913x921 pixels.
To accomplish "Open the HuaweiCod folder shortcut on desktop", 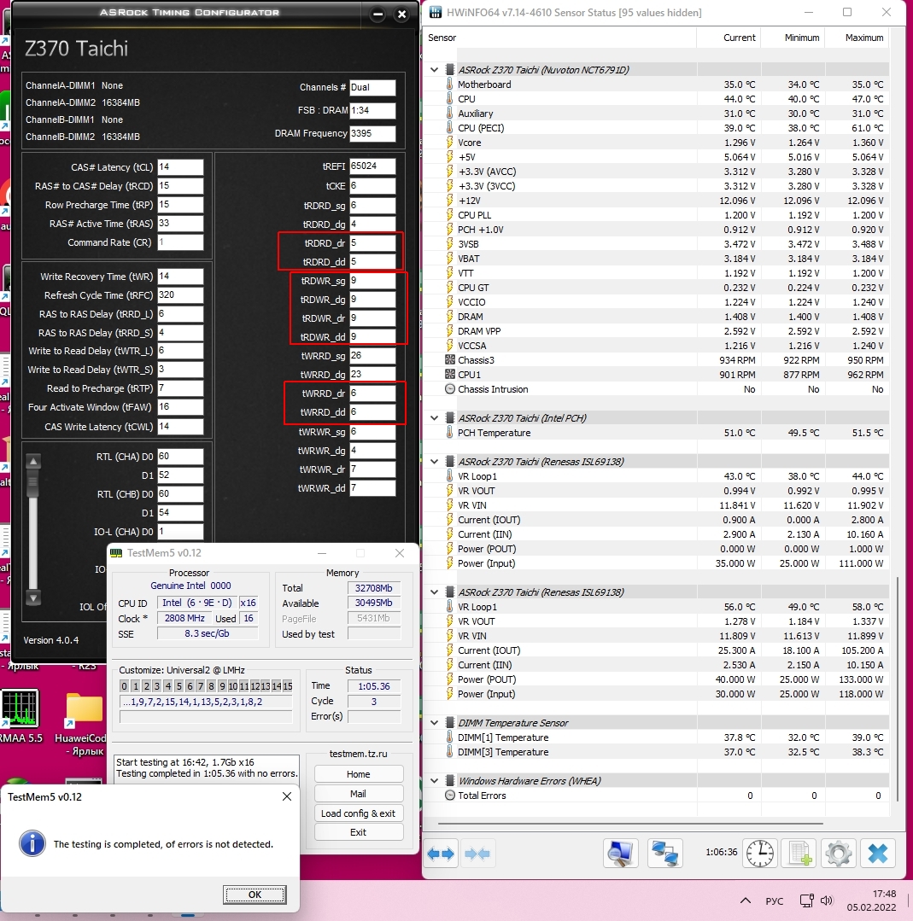I will tap(84, 724).
